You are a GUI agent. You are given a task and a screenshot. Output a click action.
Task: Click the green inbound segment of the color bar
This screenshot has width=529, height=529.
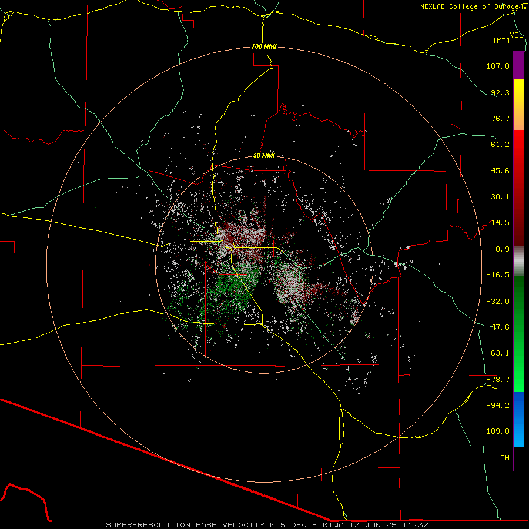coord(519,334)
